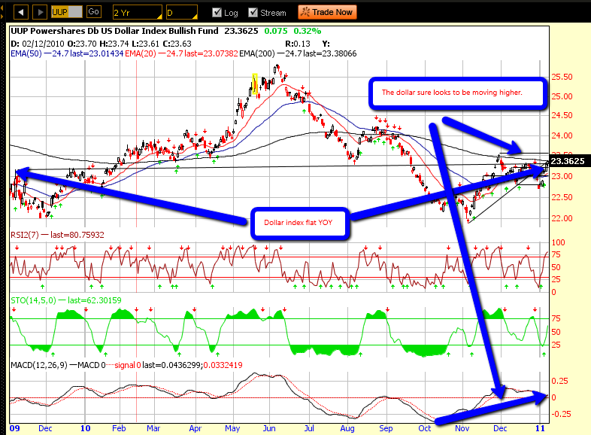Open the D interval dropdown
This screenshot has height=435, width=591.
[x=182, y=13]
